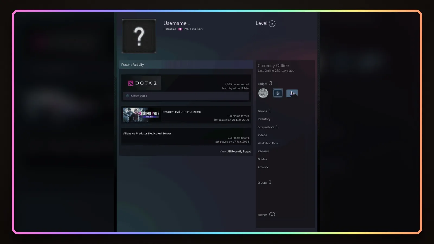The image size is (434, 244).
Task: Open the Resident Evil 2 demo thumbnail
Action: click(142, 115)
